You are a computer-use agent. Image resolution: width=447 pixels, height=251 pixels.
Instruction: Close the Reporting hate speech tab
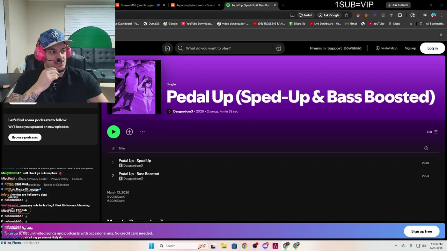click(x=219, y=5)
